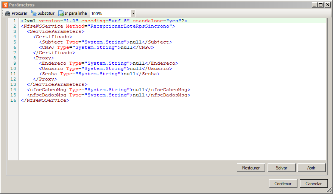Click the closing ServiceParameters tag

coord(57,84)
